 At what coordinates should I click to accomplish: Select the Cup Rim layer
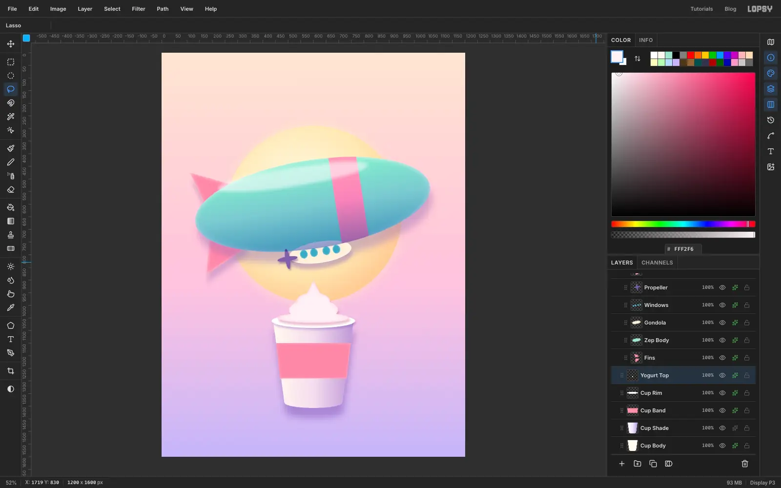pos(683,393)
